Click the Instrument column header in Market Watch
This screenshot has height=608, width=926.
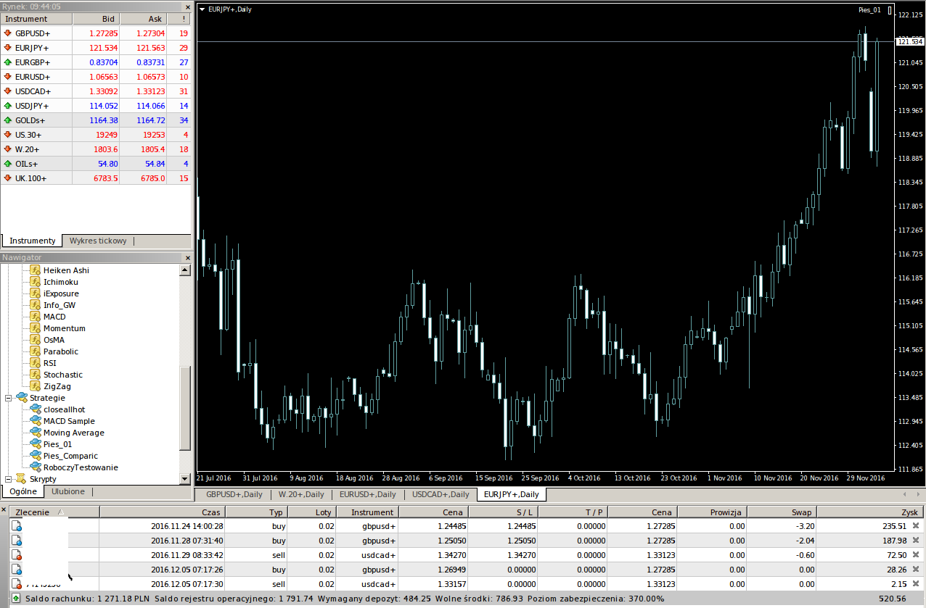click(x=36, y=19)
